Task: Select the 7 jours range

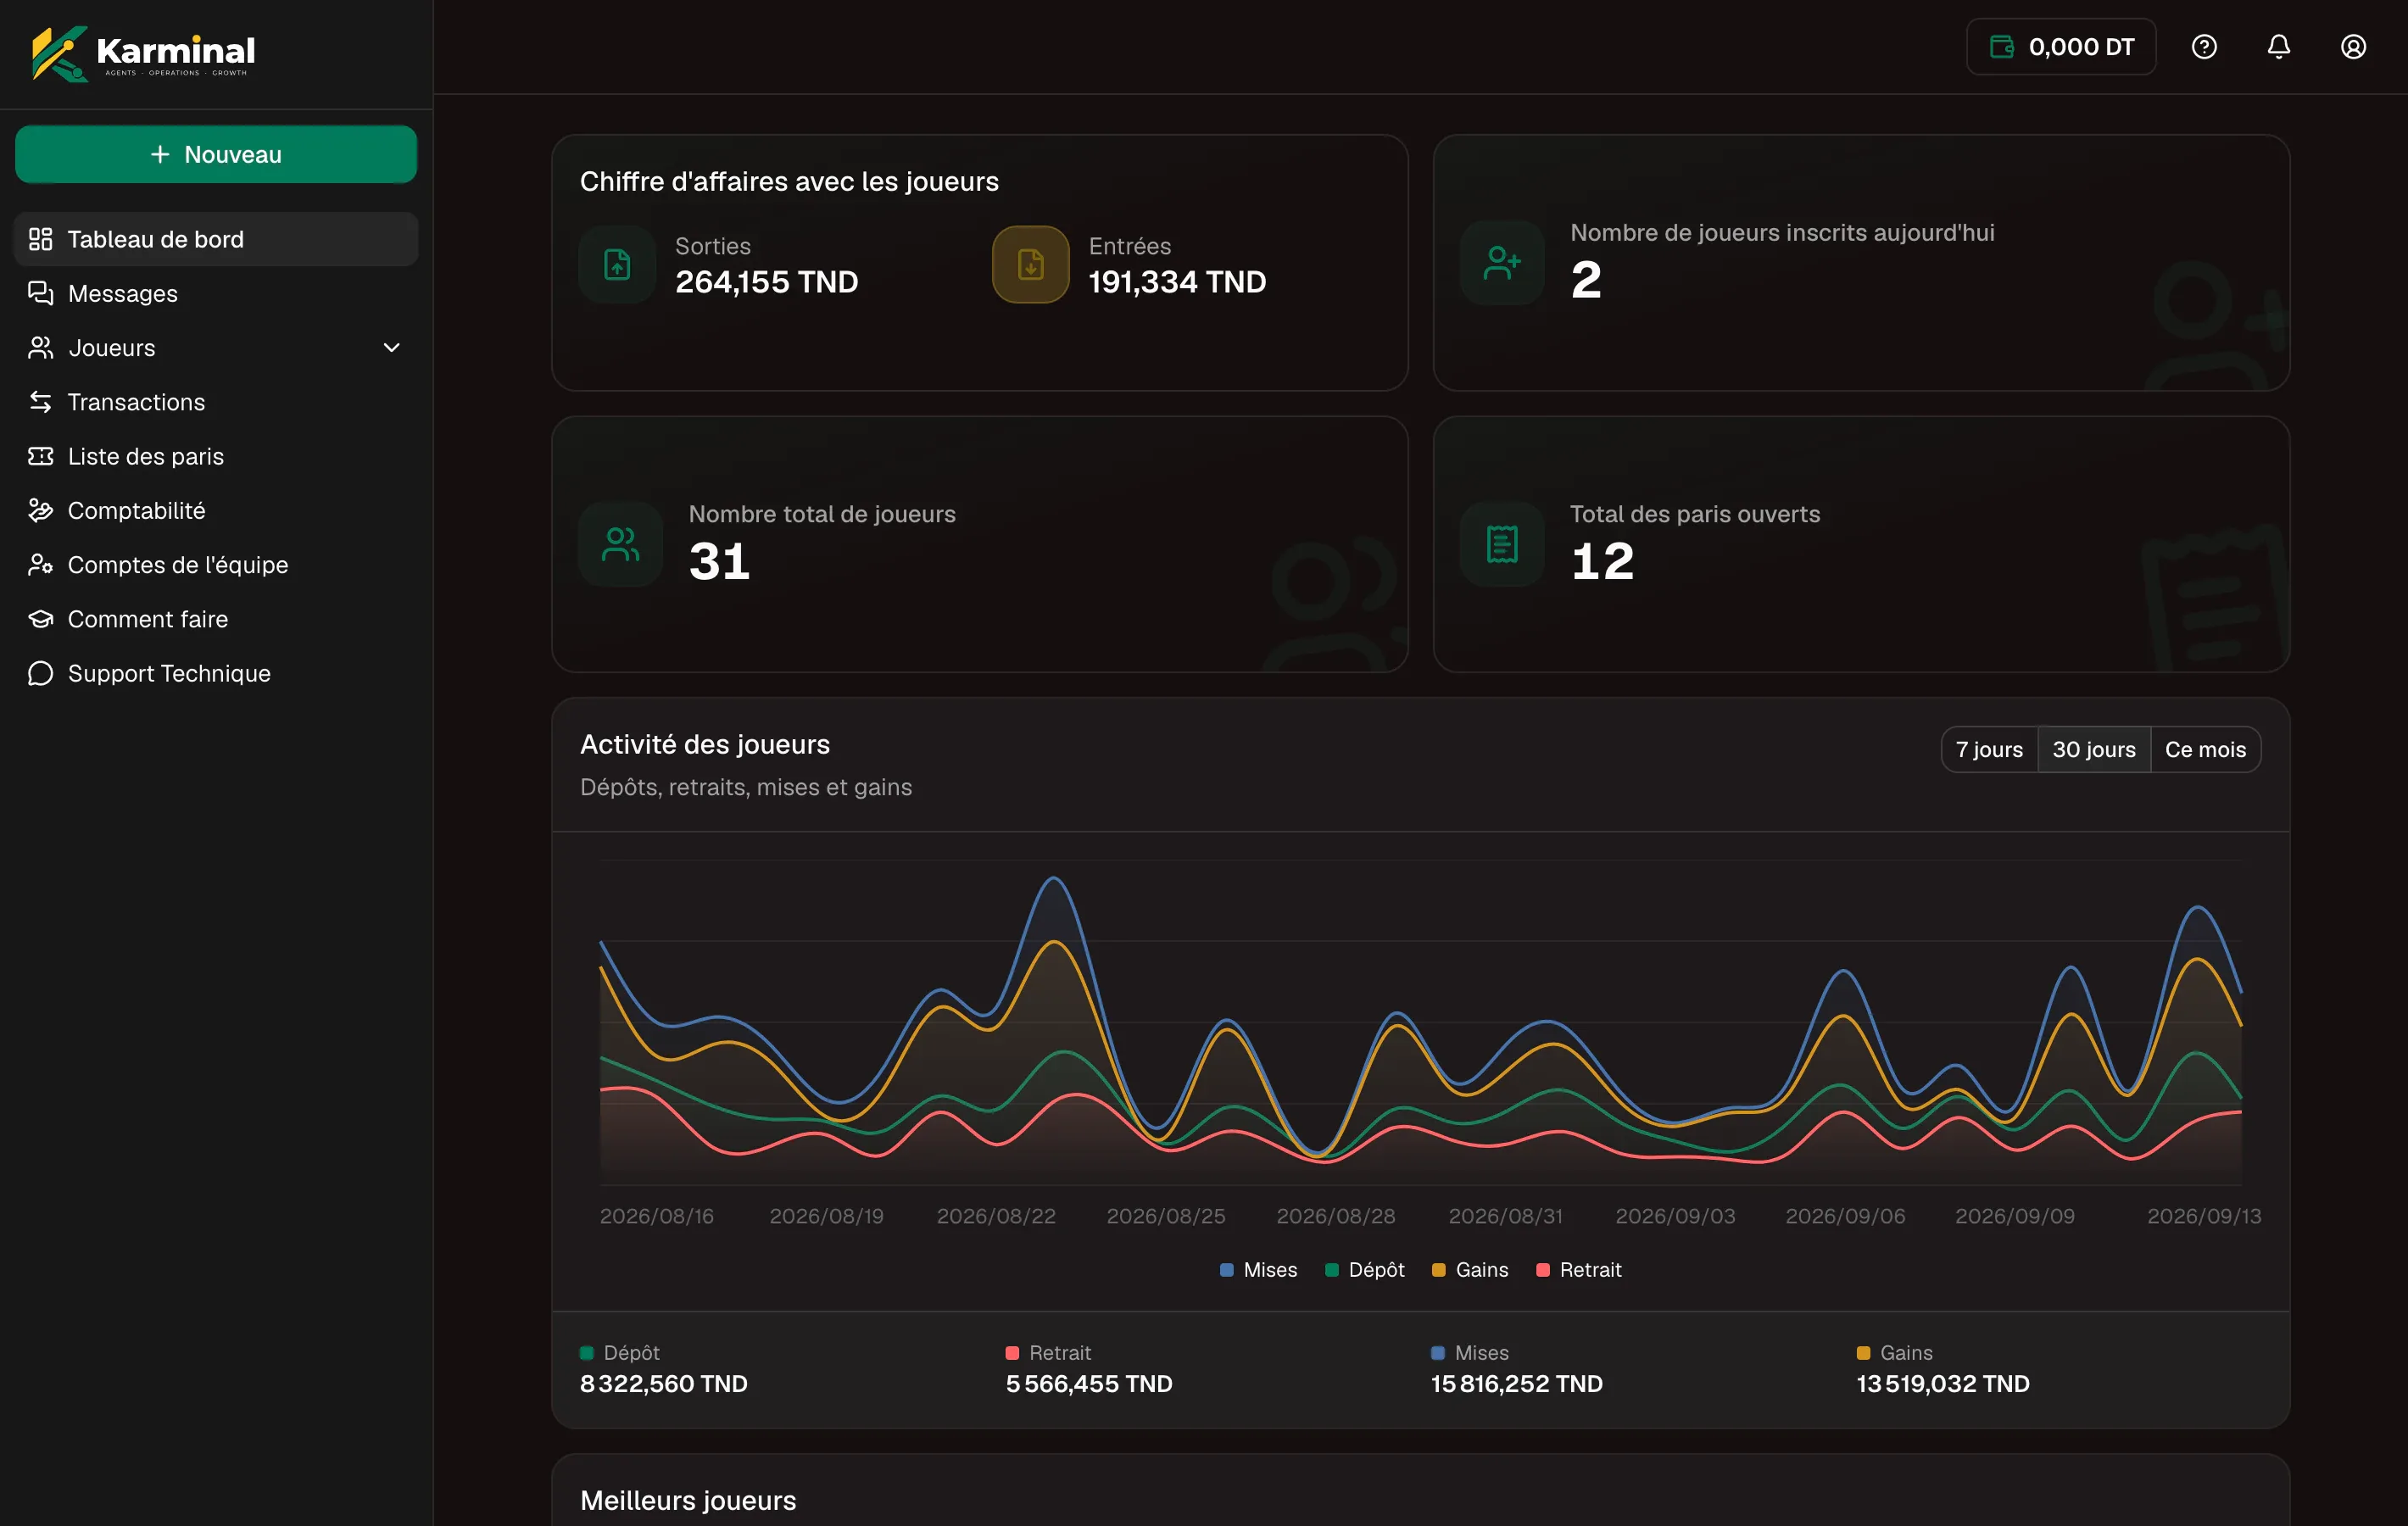Action: (x=1989, y=749)
